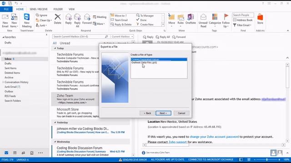Create a New Email from ribbon
The width and height of the screenshot is (291, 163).
pos(5,20)
